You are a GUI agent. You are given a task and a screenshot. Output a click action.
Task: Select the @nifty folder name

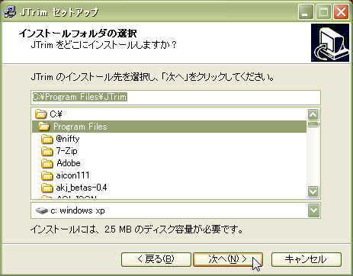click(68, 139)
